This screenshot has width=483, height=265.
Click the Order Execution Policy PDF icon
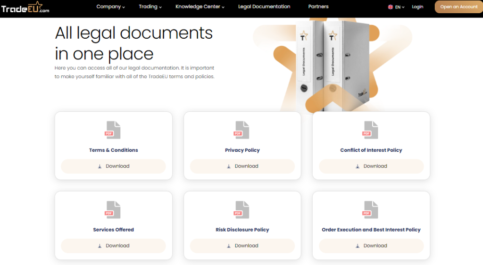[371, 210]
